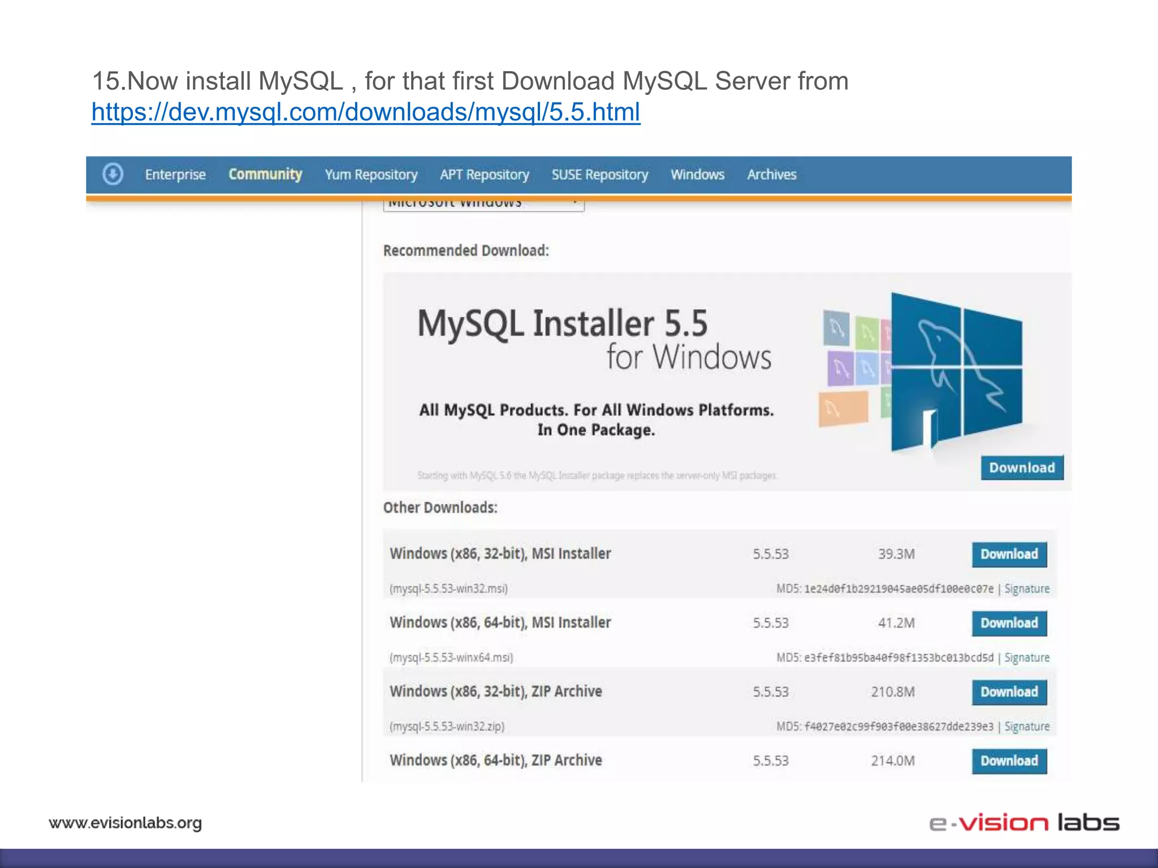
Task: Click the 41.2M file size value
Action: pyautogui.click(x=896, y=623)
